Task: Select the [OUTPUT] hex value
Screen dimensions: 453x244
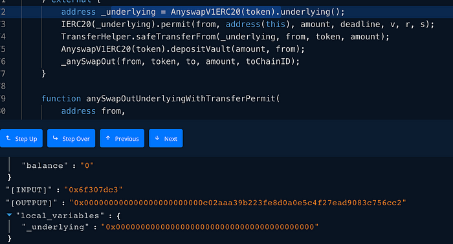Action: click(238, 203)
